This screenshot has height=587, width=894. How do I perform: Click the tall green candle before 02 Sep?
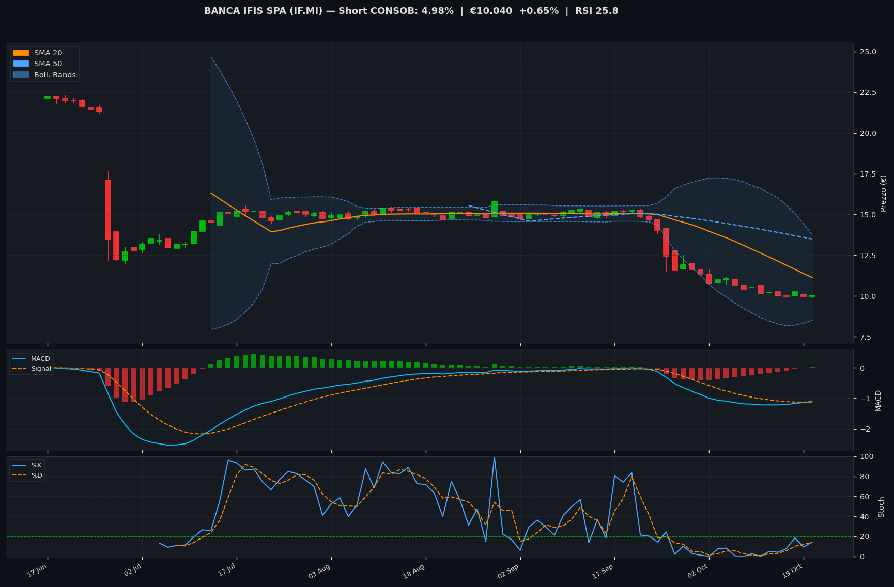coord(495,209)
